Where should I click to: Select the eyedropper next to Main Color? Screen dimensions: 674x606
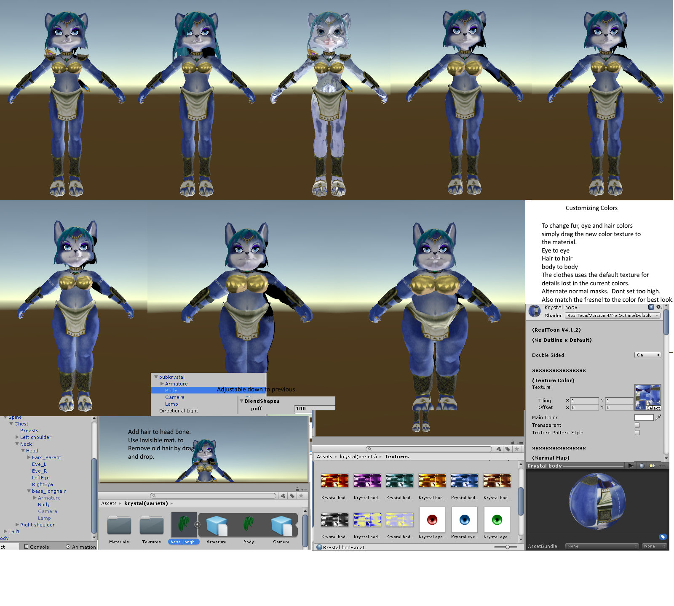[x=657, y=417]
